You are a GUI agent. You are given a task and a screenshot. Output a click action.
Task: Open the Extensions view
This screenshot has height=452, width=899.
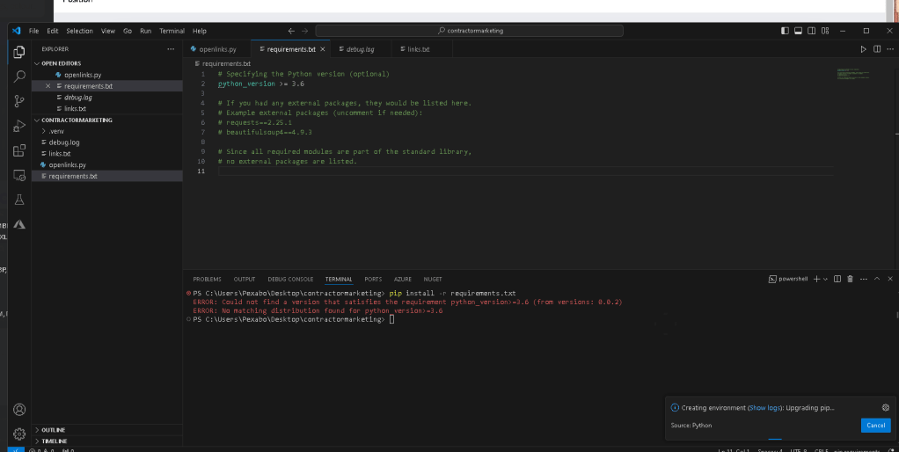(x=19, y=150)
